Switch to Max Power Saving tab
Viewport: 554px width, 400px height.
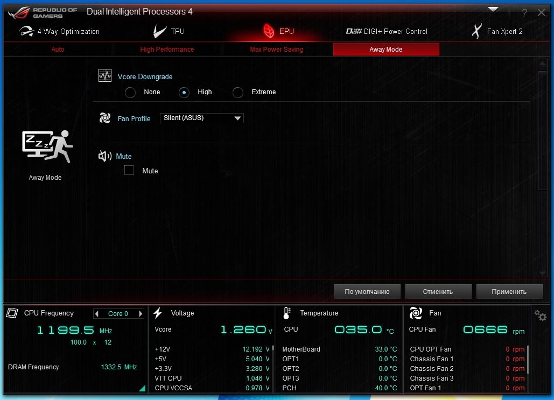(x=277, y=50)
